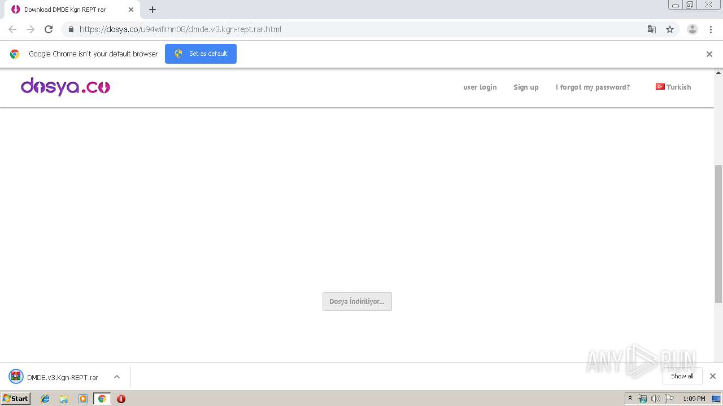Click the clock showing 1:09 PM

[694, 399]
